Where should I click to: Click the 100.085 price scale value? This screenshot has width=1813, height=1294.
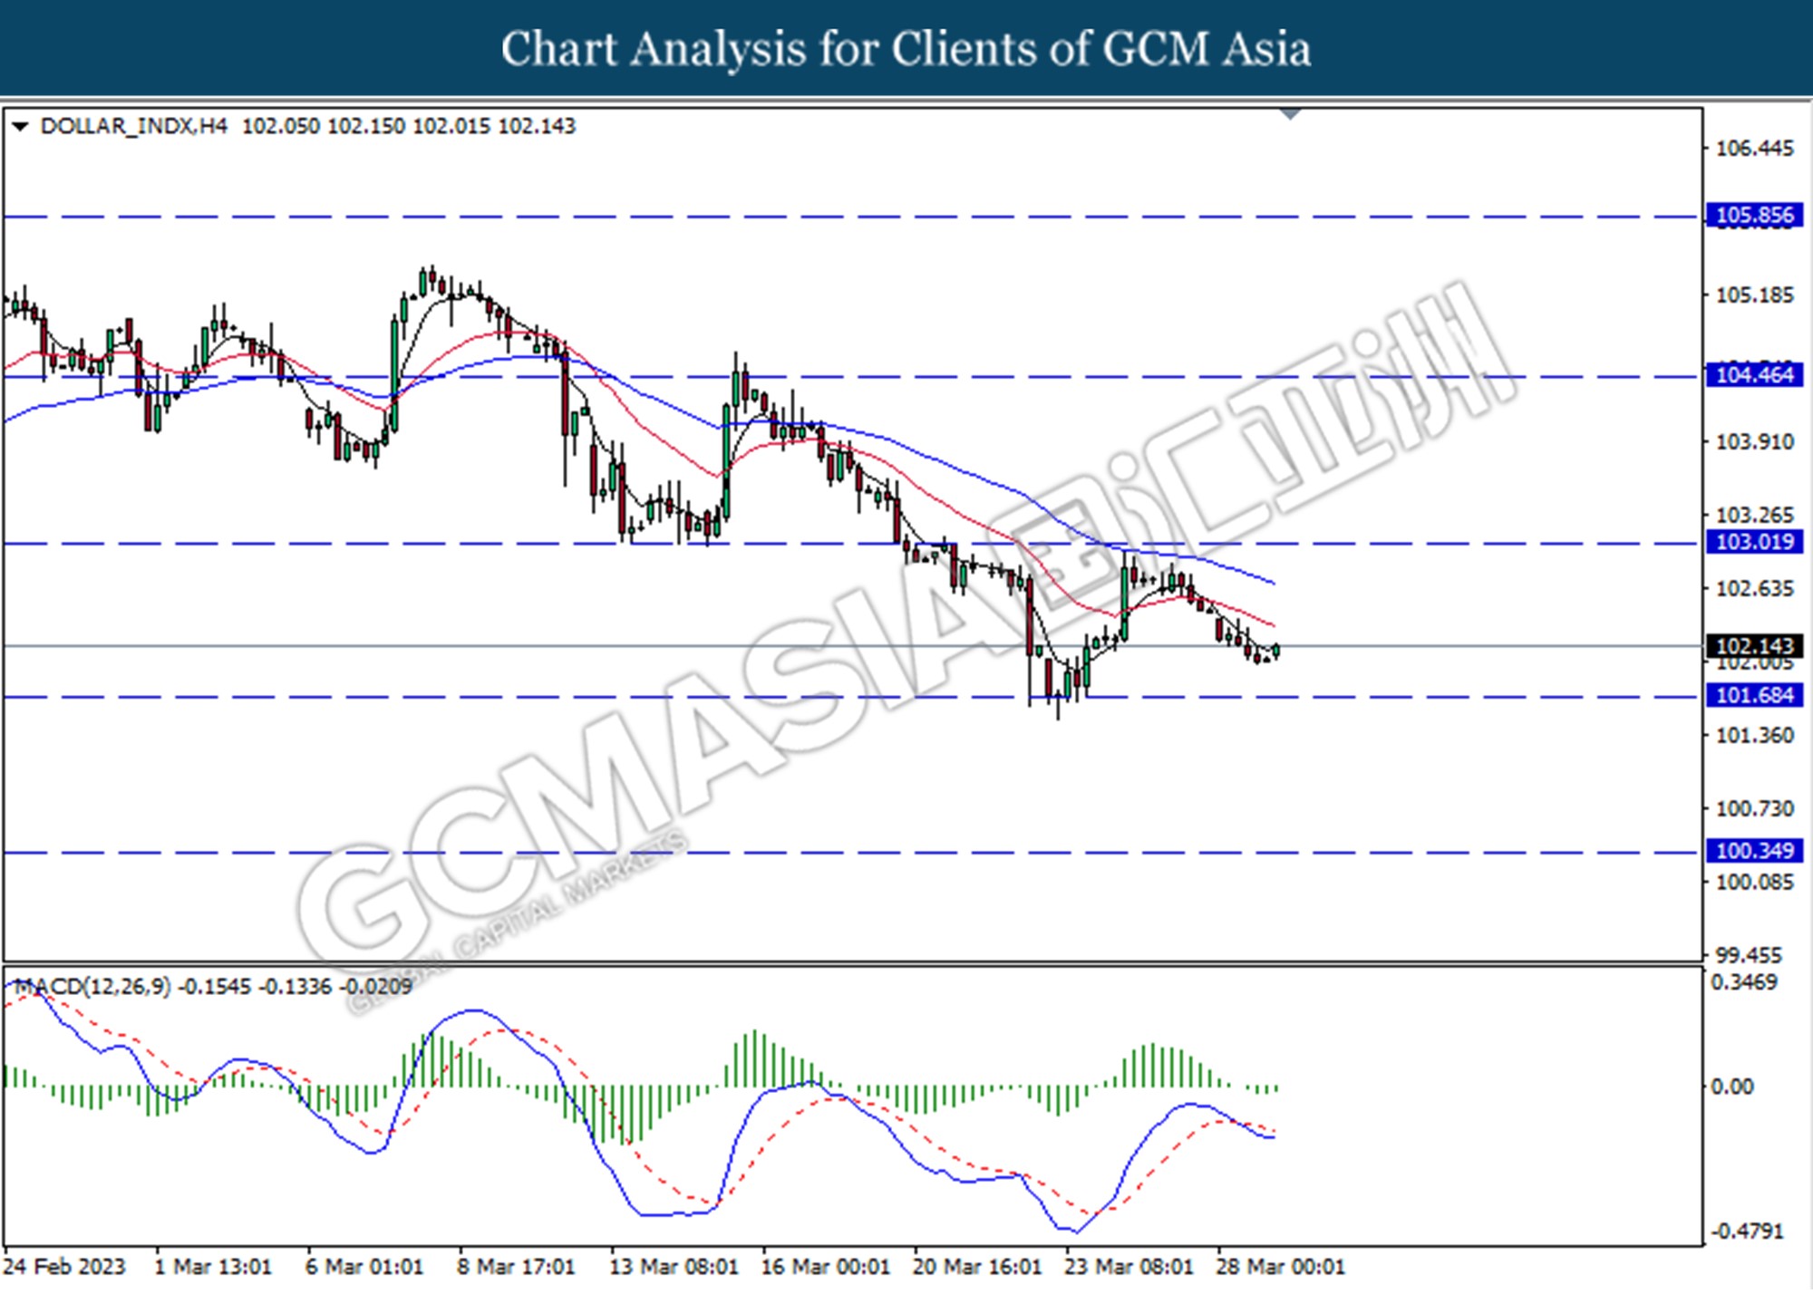pos(1754,882)
